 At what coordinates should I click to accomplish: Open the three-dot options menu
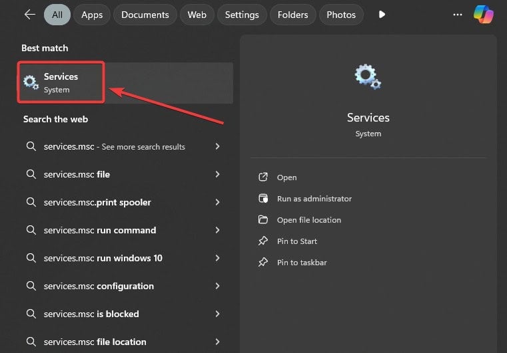coord(458,15)
